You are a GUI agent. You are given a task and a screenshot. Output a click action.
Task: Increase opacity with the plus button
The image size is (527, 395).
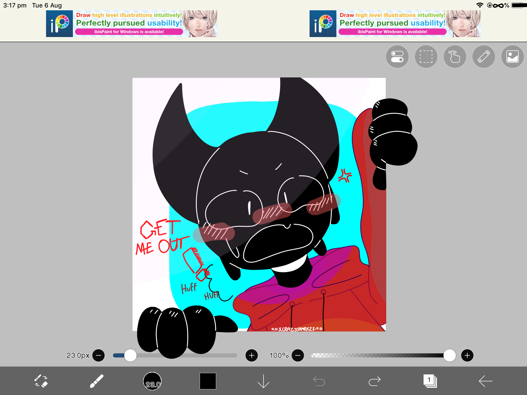point(467,355)
